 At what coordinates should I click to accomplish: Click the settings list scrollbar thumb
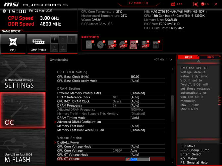[172, 109]
